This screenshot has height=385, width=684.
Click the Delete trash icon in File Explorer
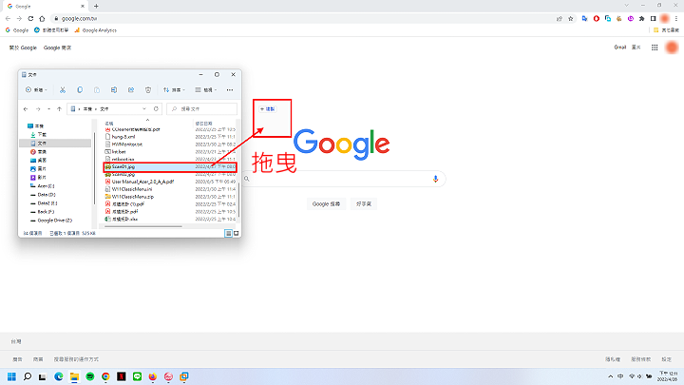[148, 90]
